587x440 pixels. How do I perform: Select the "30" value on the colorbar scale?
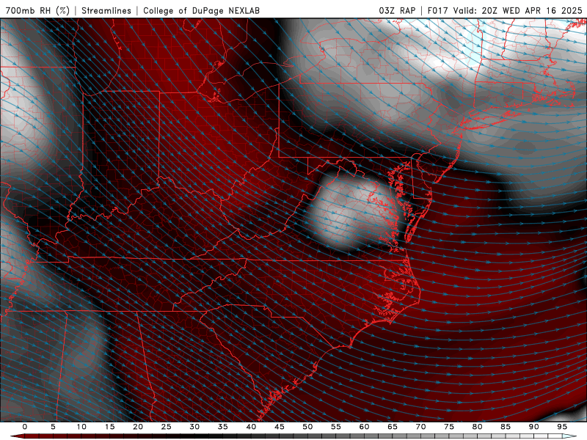[194, 427]
